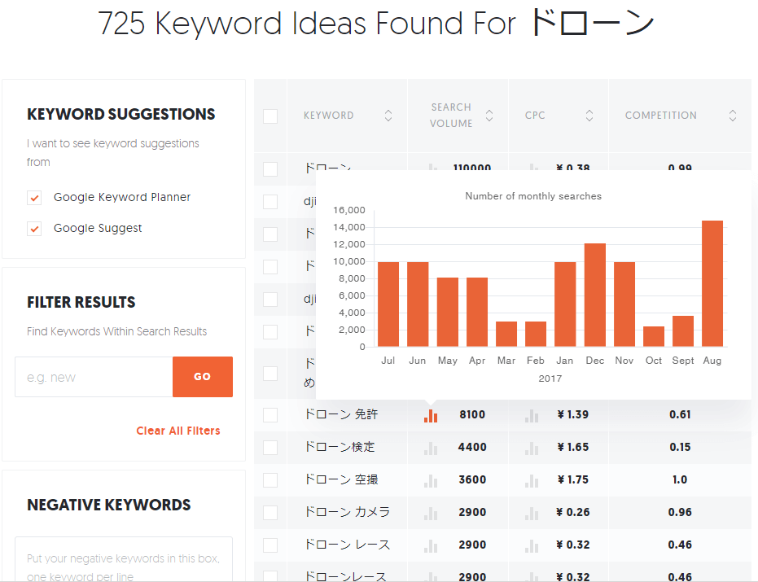Tick the checkbox for ドローン 免許 row
The width and height of the screenshot is (758, 582).
point(270,415)
